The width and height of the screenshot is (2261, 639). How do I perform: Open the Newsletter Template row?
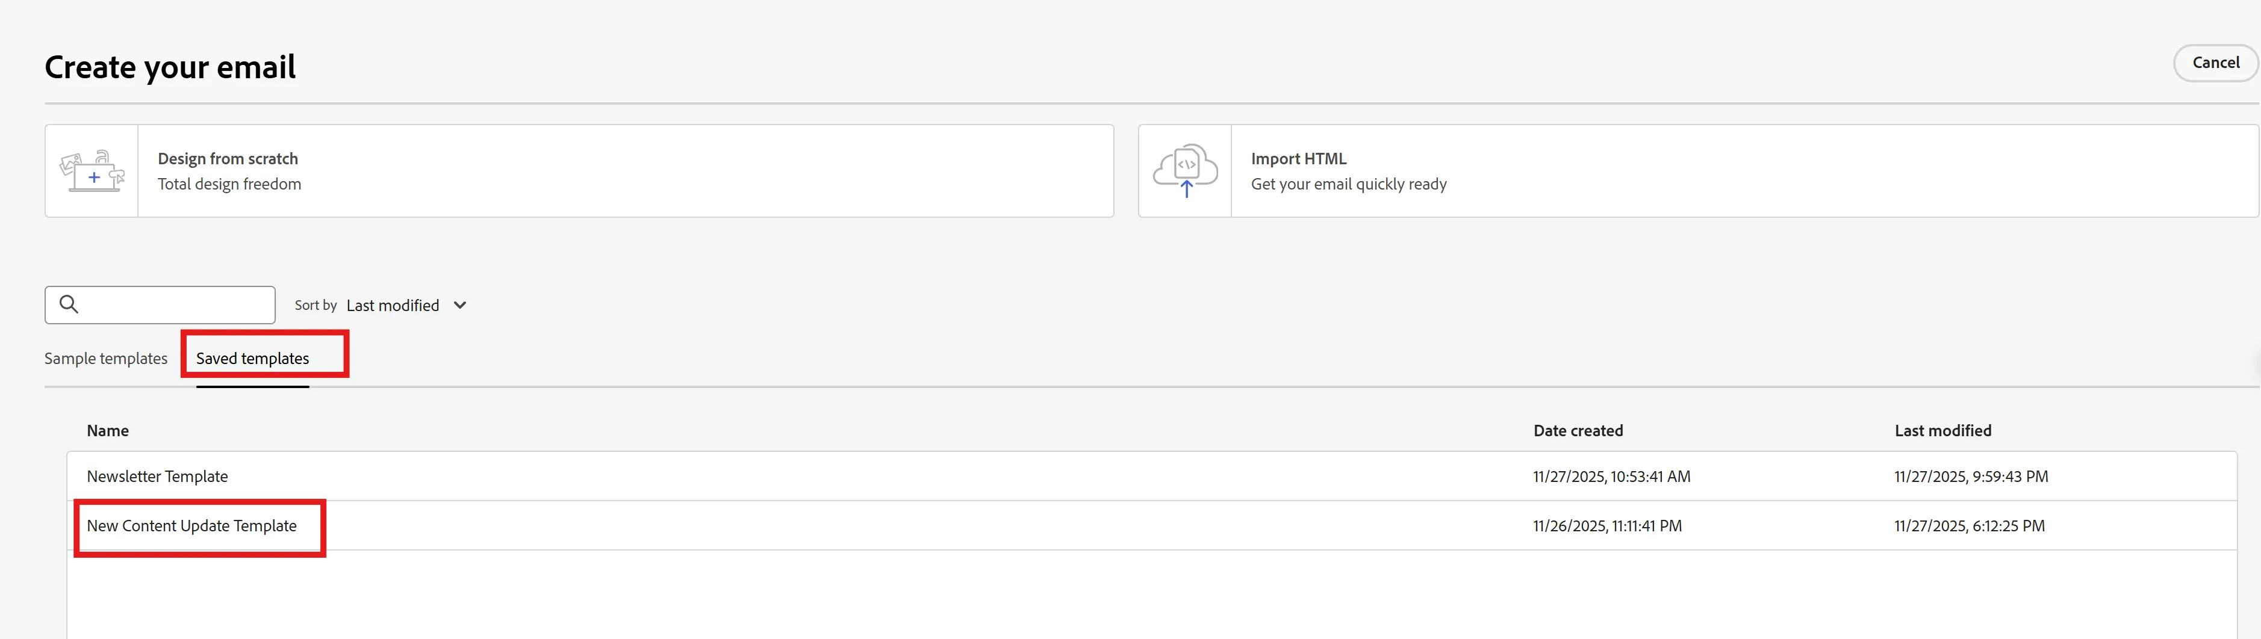[x=1151, y=477]
